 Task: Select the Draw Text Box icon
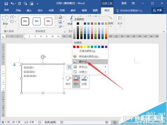tap(12, 22)
